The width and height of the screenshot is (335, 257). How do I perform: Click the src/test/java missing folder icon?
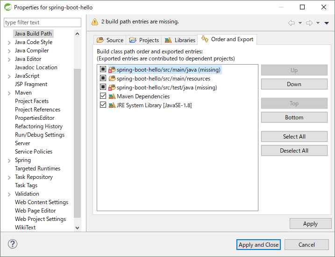112,88
